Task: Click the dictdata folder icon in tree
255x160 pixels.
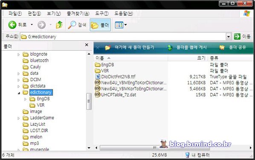Action: click(26, 86)
